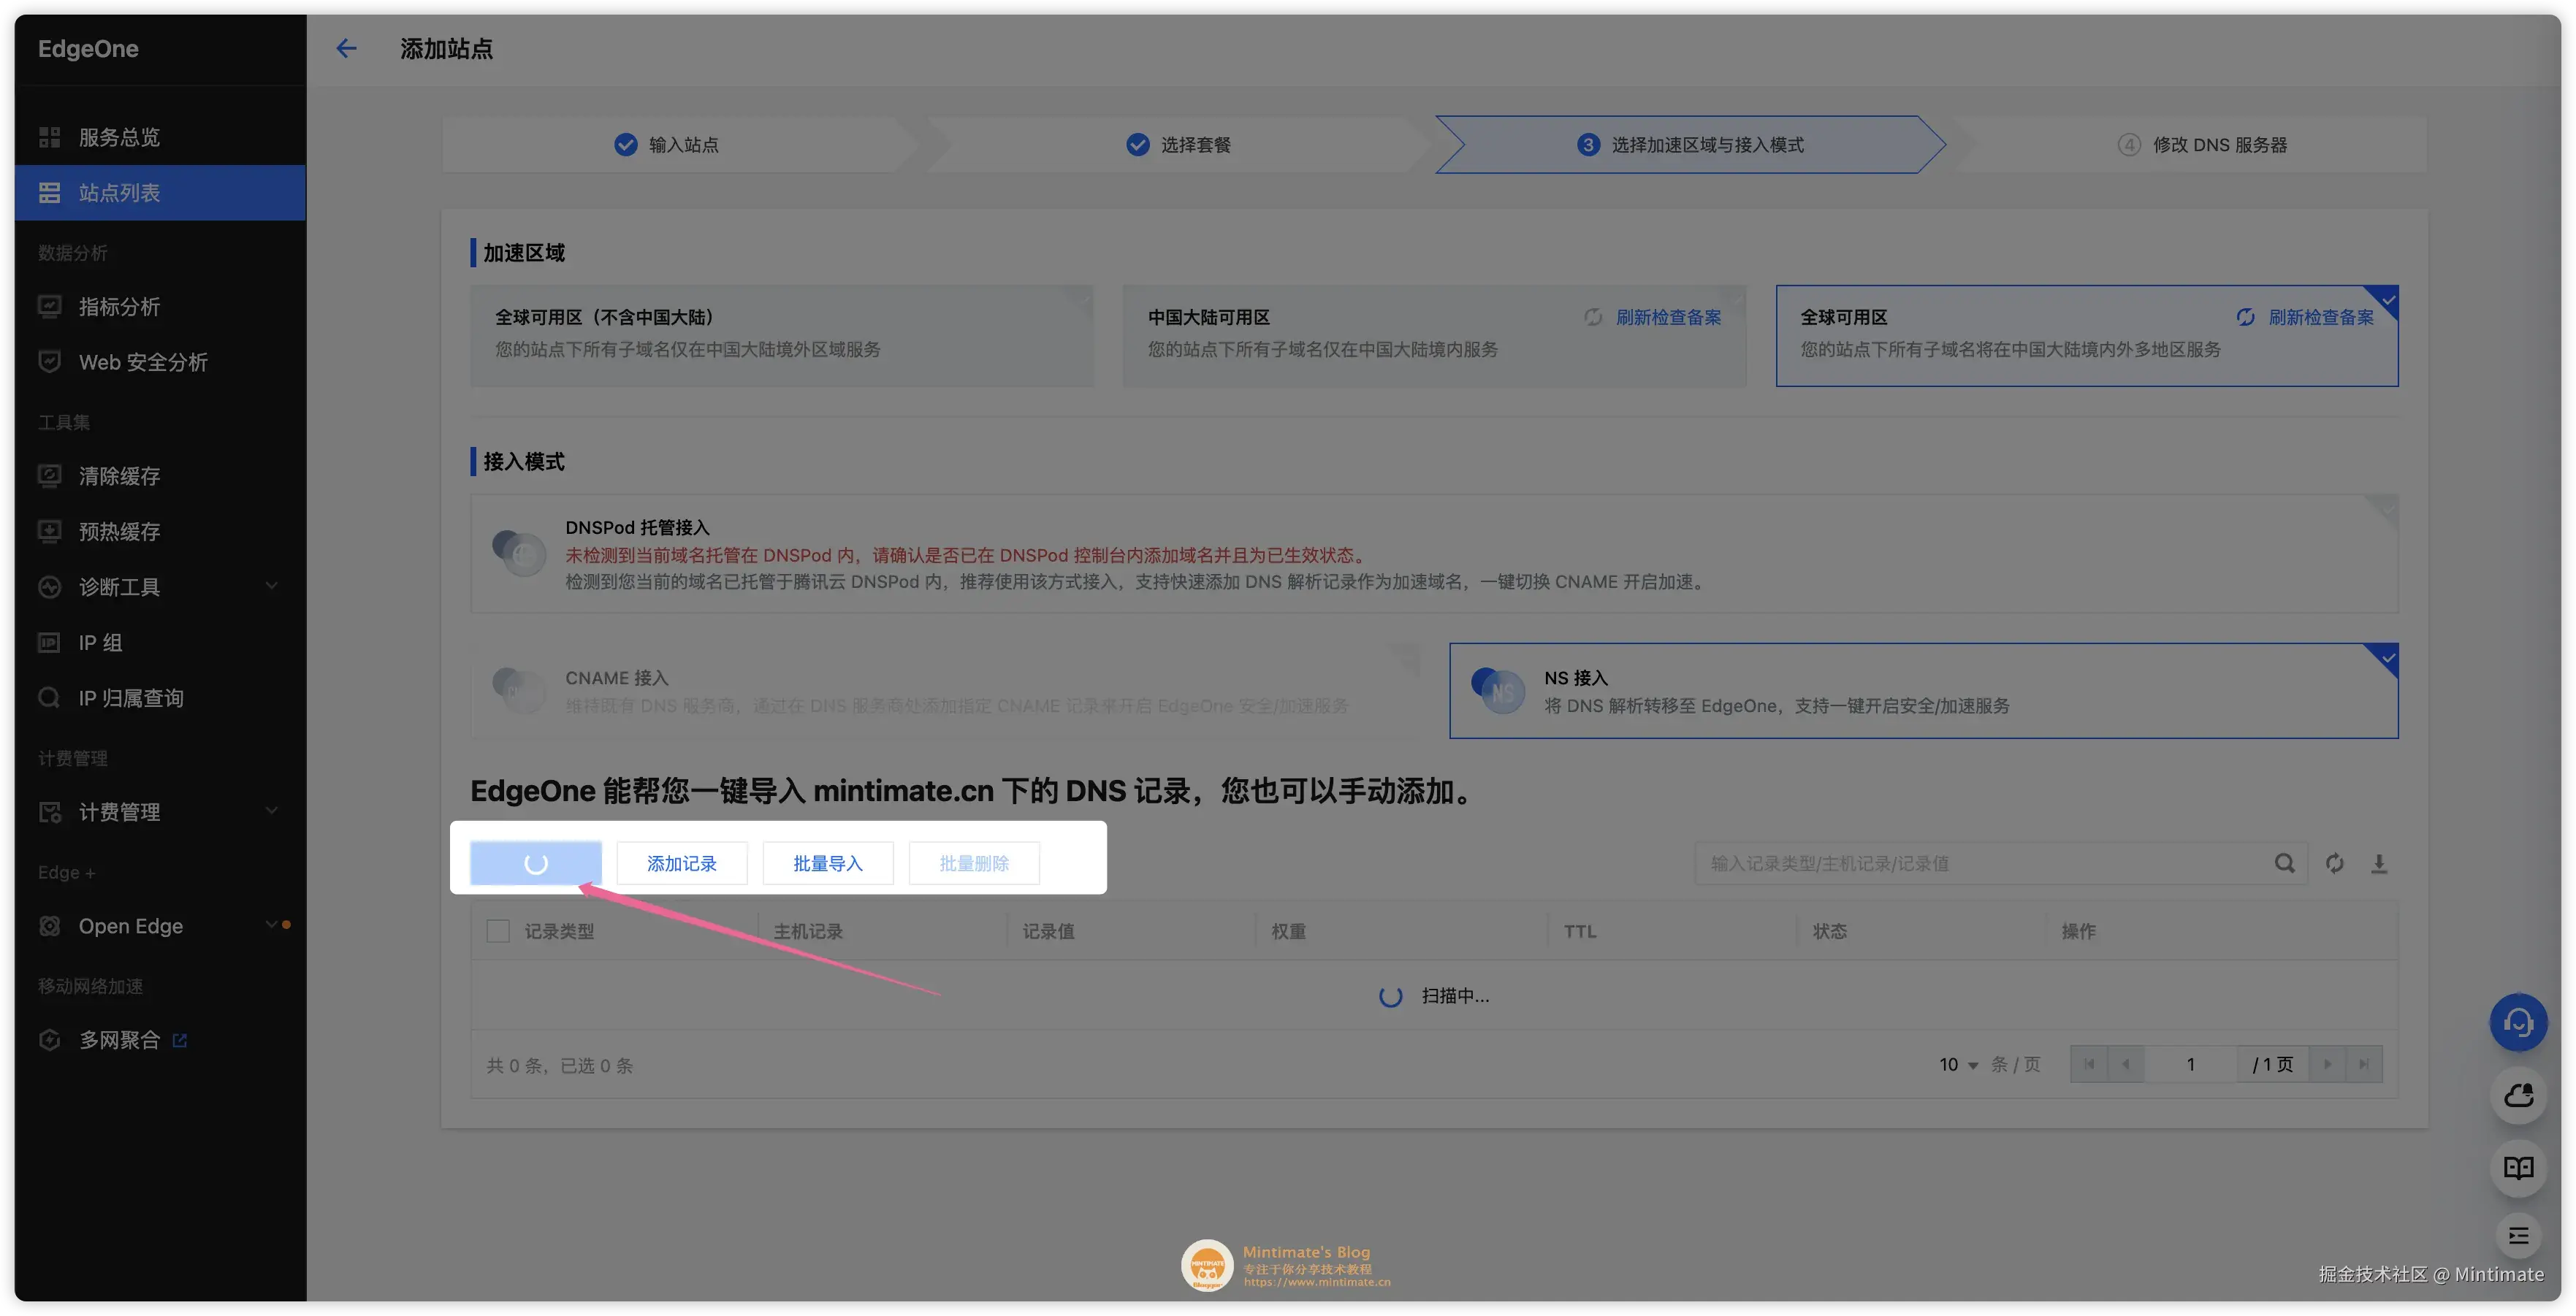Click the record search input field

[1990, 863]
